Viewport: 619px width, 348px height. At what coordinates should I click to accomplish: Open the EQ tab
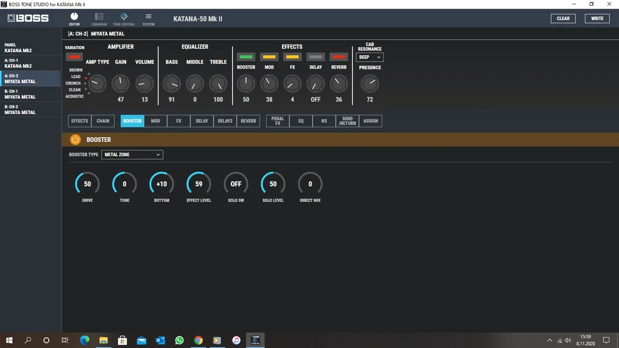(301, 121)
